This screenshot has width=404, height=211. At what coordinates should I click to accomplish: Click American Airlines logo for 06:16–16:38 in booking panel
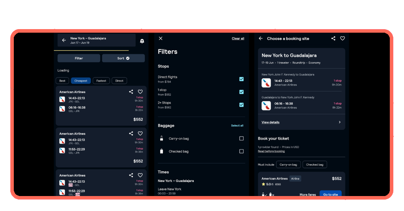tap(266, 105)
